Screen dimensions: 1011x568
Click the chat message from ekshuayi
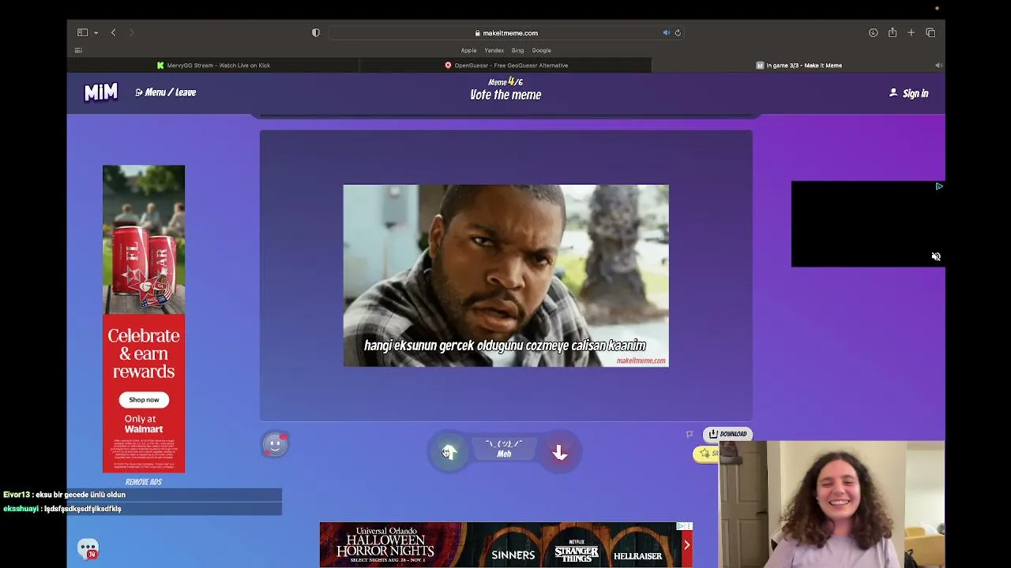[x=62, y=509]
